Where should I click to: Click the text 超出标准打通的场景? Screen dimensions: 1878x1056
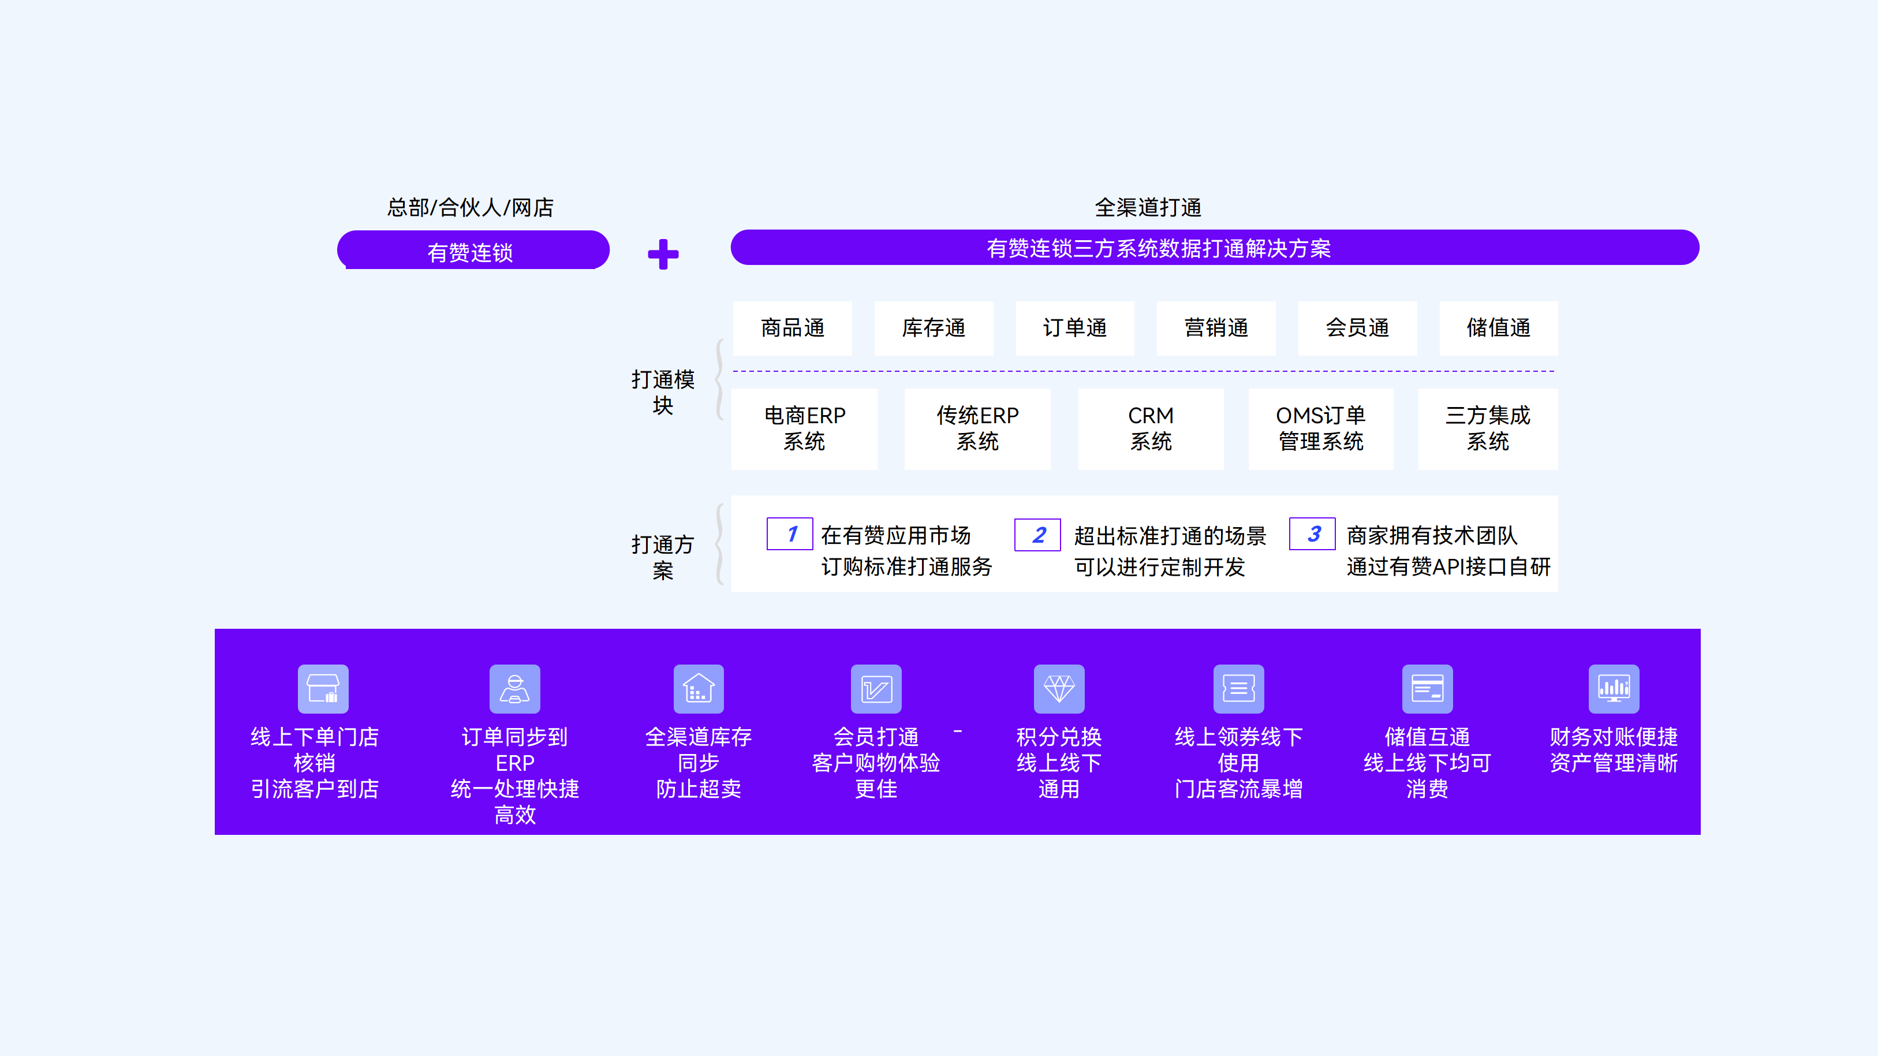(1170, 536)
